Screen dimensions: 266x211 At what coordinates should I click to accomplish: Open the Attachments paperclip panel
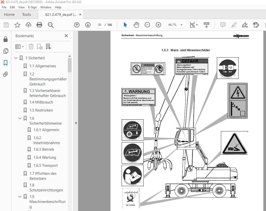tap(6, 74)
